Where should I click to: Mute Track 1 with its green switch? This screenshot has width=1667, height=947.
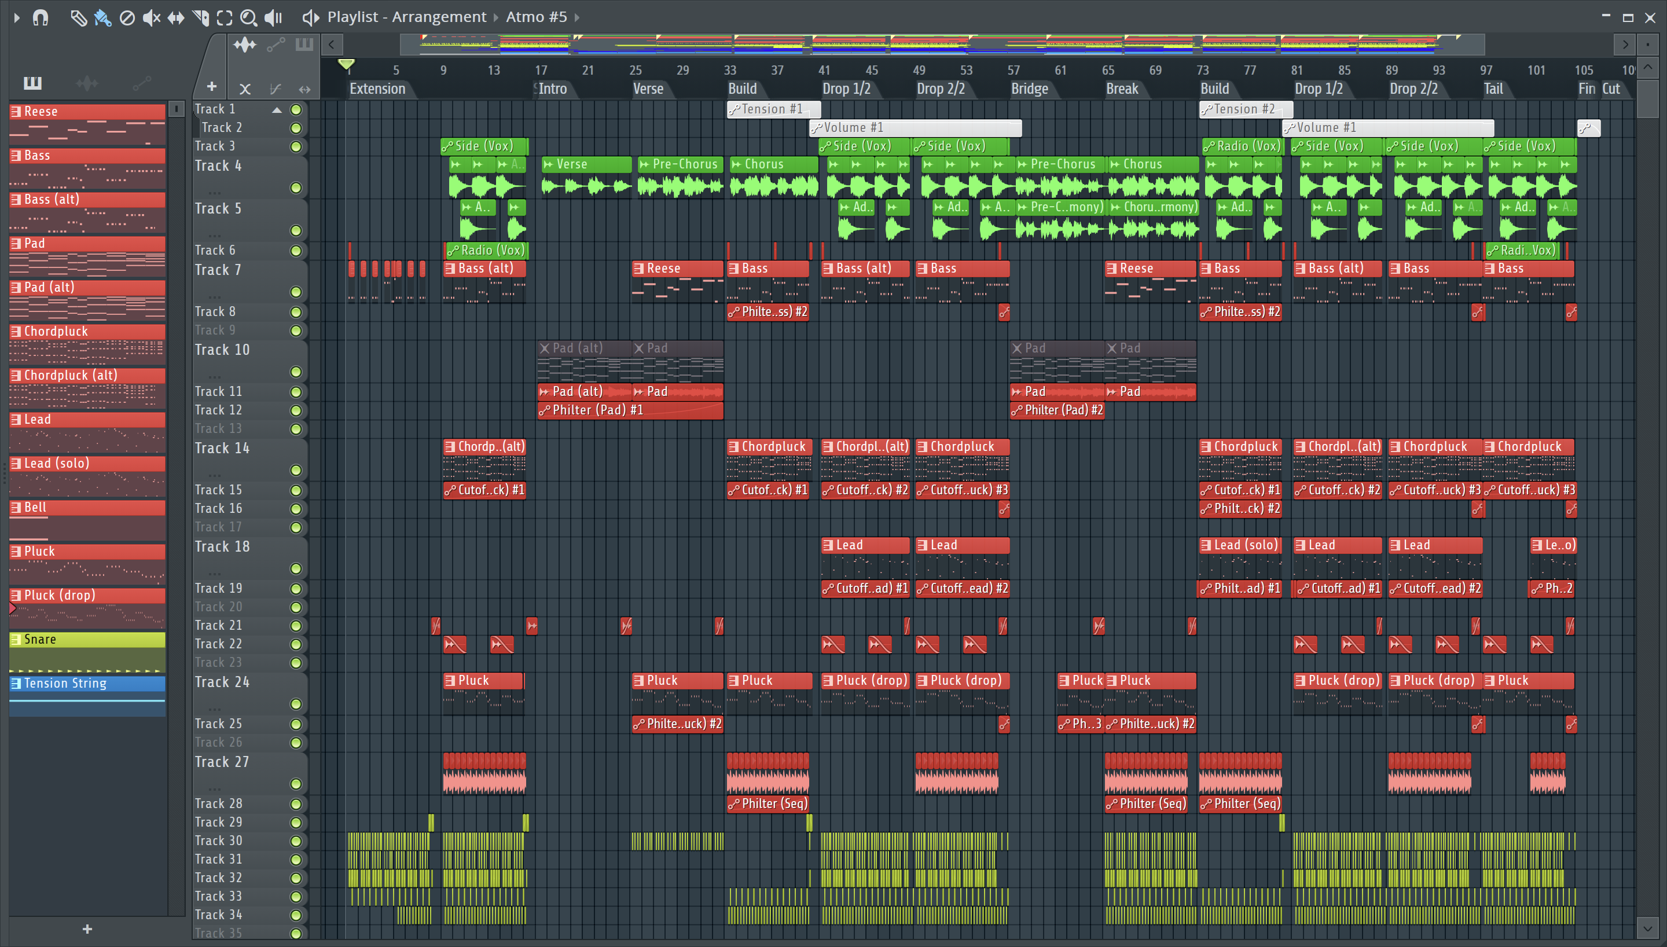296,109
